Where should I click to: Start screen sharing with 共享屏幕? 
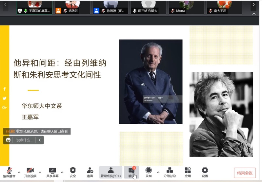[x=52, y=172]
